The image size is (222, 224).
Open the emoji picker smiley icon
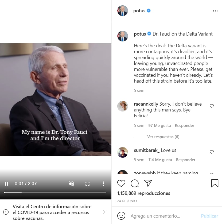(121, 216)
